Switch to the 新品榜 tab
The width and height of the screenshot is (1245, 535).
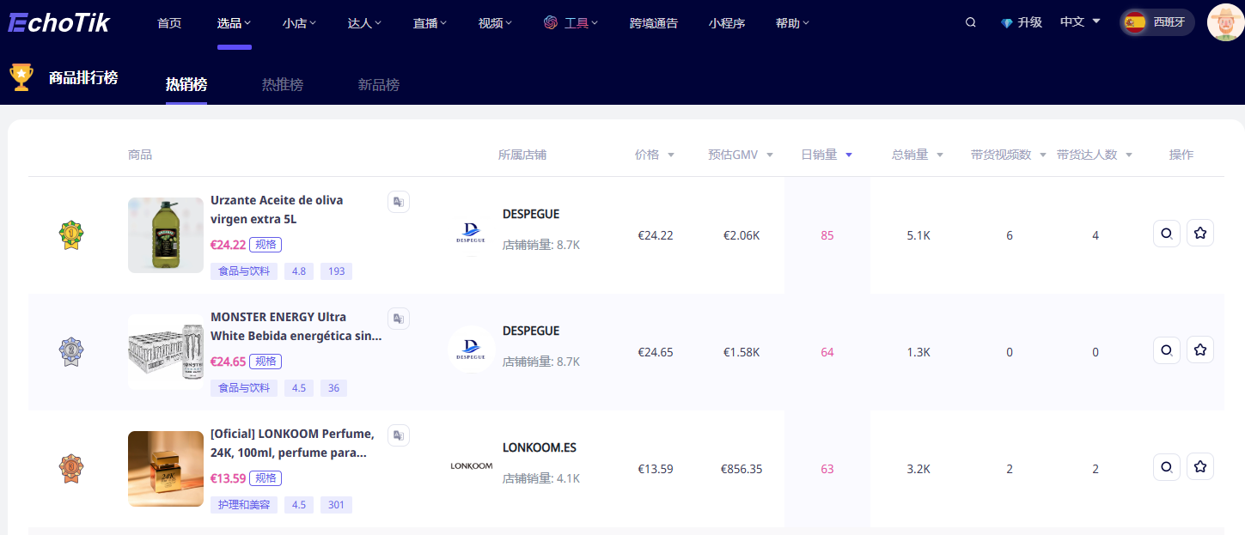coord(379,85)
